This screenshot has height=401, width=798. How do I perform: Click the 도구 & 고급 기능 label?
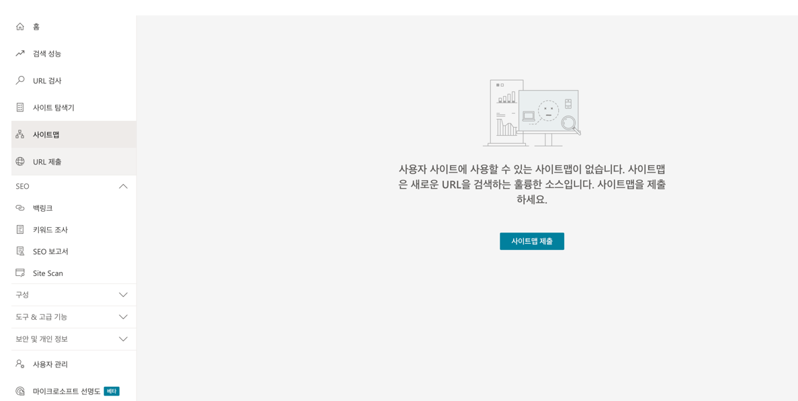pyautogui.click(x=41, y=316)
